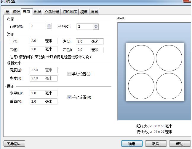
Task: Launch the 向导 wizard button
Action: (x=14, y=144)
